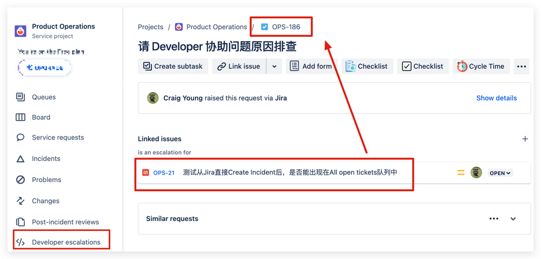The height and width of the screenshot is (259, 541).
Task: Click the Incidents triangle icon
Action: [x=21, y=159]
